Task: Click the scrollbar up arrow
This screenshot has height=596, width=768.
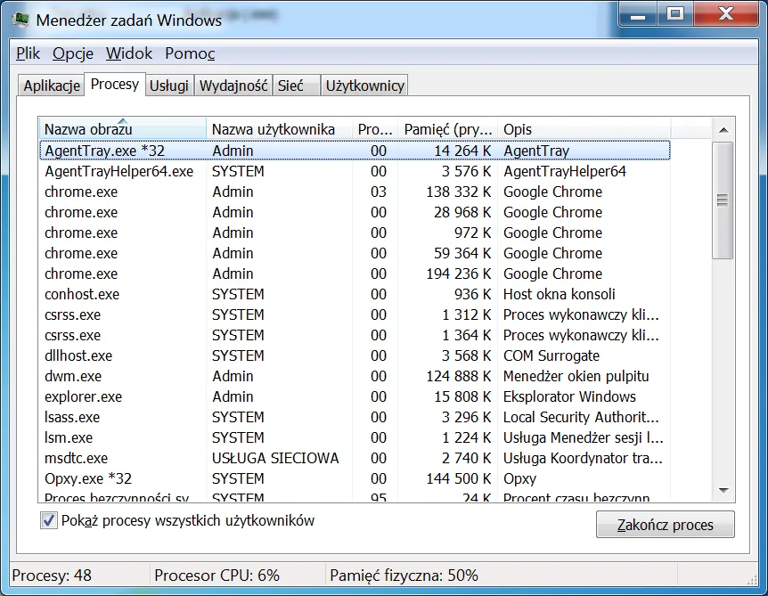Action: point(723,130)
